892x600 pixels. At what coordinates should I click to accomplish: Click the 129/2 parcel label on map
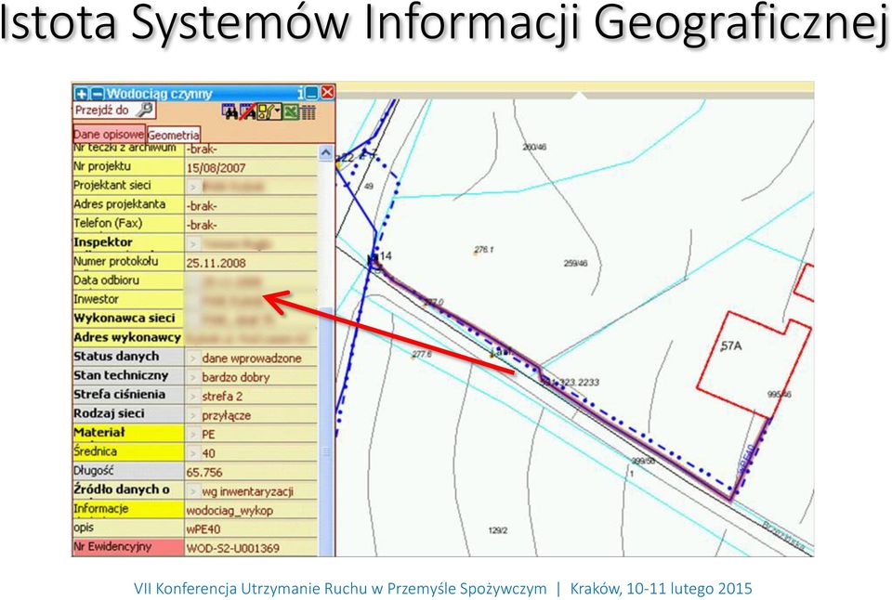[x=498, y=530]
